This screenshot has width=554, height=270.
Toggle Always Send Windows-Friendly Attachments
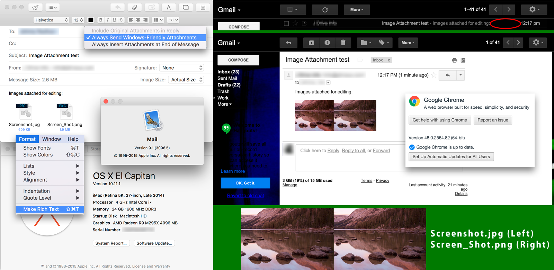[145, 37]
